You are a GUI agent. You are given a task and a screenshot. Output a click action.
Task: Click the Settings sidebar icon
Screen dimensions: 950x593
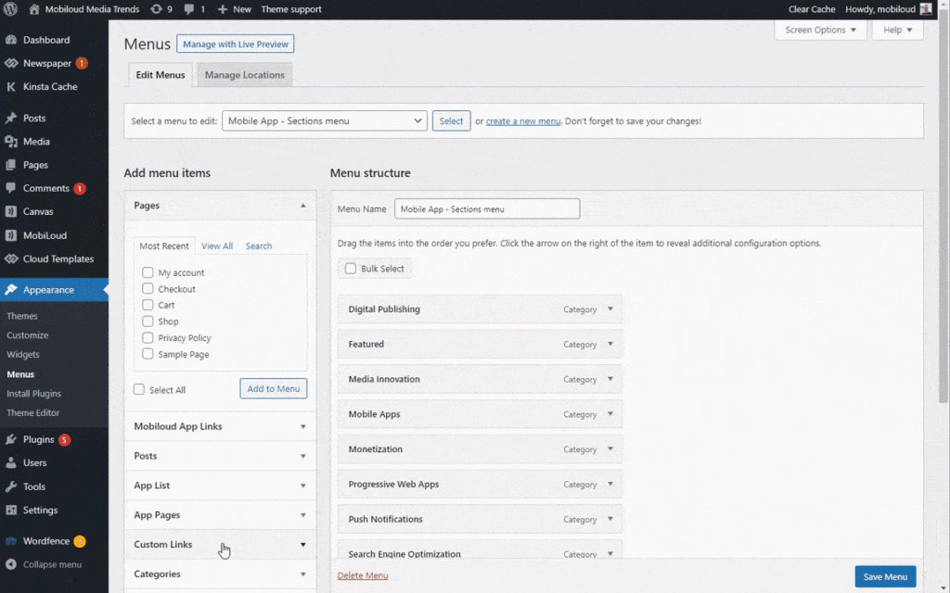[11, 511]
